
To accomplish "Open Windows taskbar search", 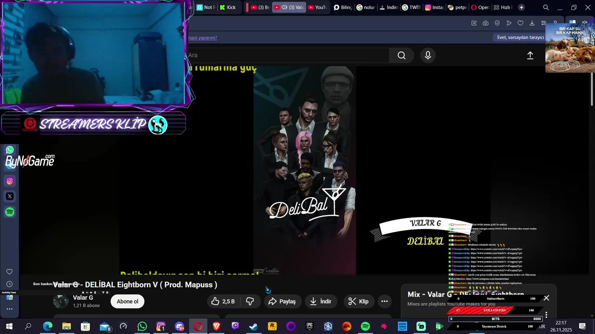I will click(28, 327).
